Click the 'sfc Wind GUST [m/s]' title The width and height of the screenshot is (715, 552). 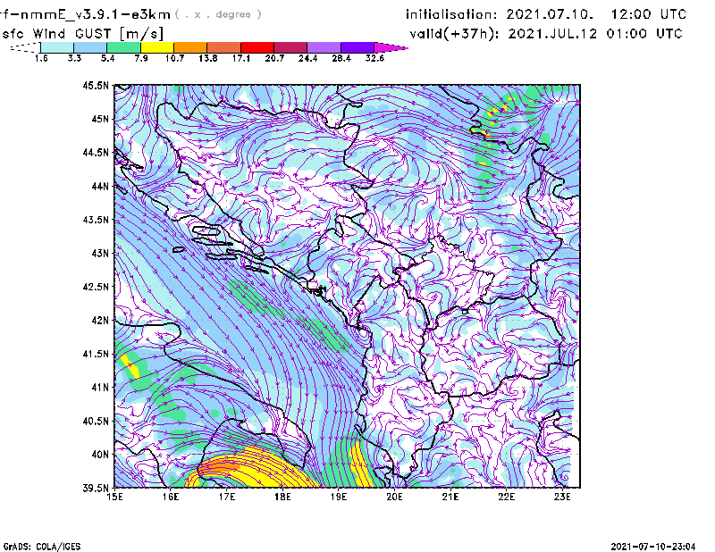[x=83, y=34]
